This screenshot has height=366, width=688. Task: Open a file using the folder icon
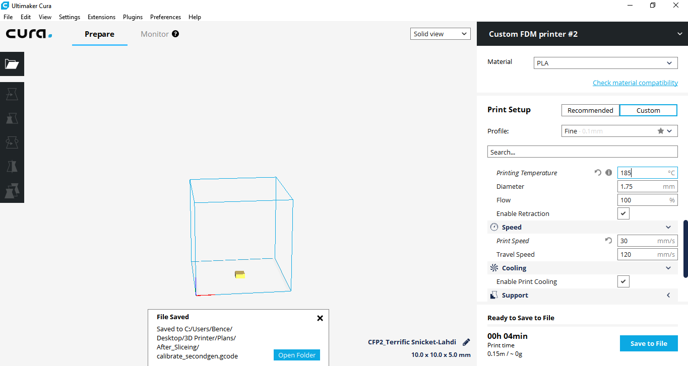click(x=12, y=64)
